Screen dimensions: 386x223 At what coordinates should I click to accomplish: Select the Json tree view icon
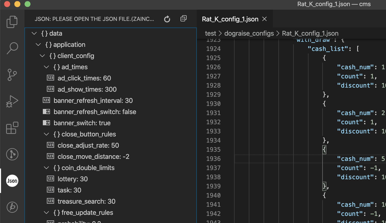(12, 181)
